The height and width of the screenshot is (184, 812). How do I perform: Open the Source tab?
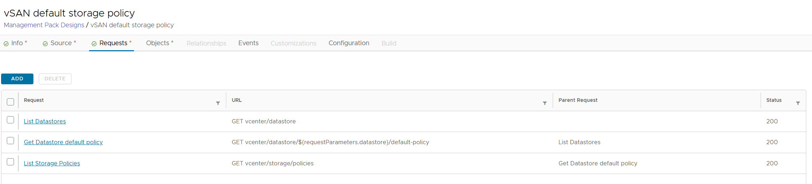click(x=61, y=43)
